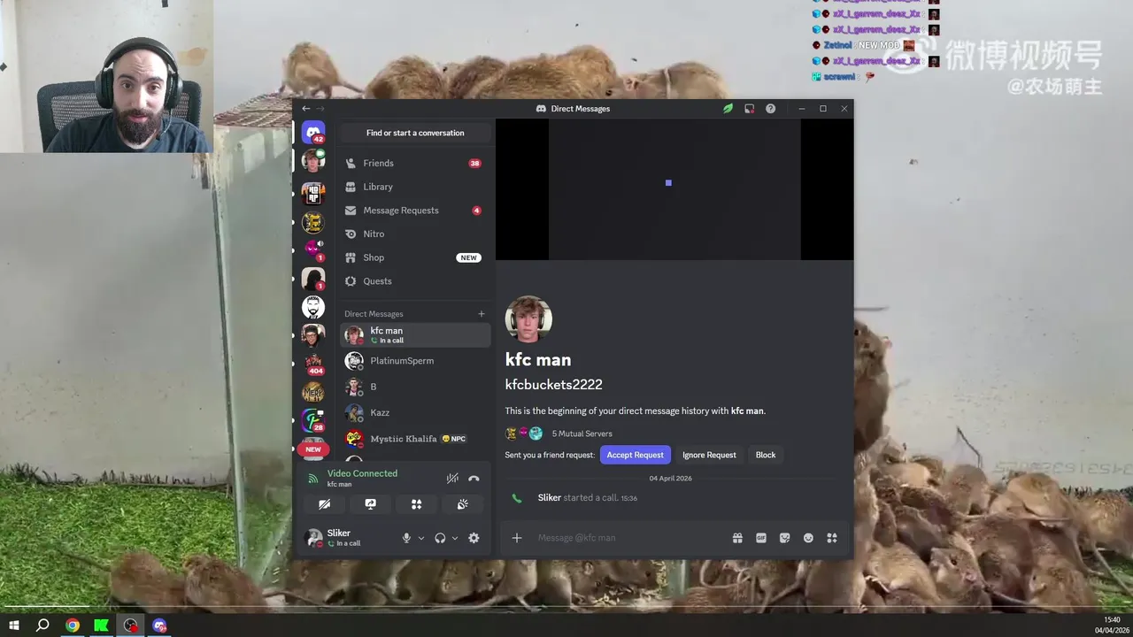The height and width of the screenshot is (637, 1133).
Task: Expand headphones output options chevron
Action: (455, 538)
